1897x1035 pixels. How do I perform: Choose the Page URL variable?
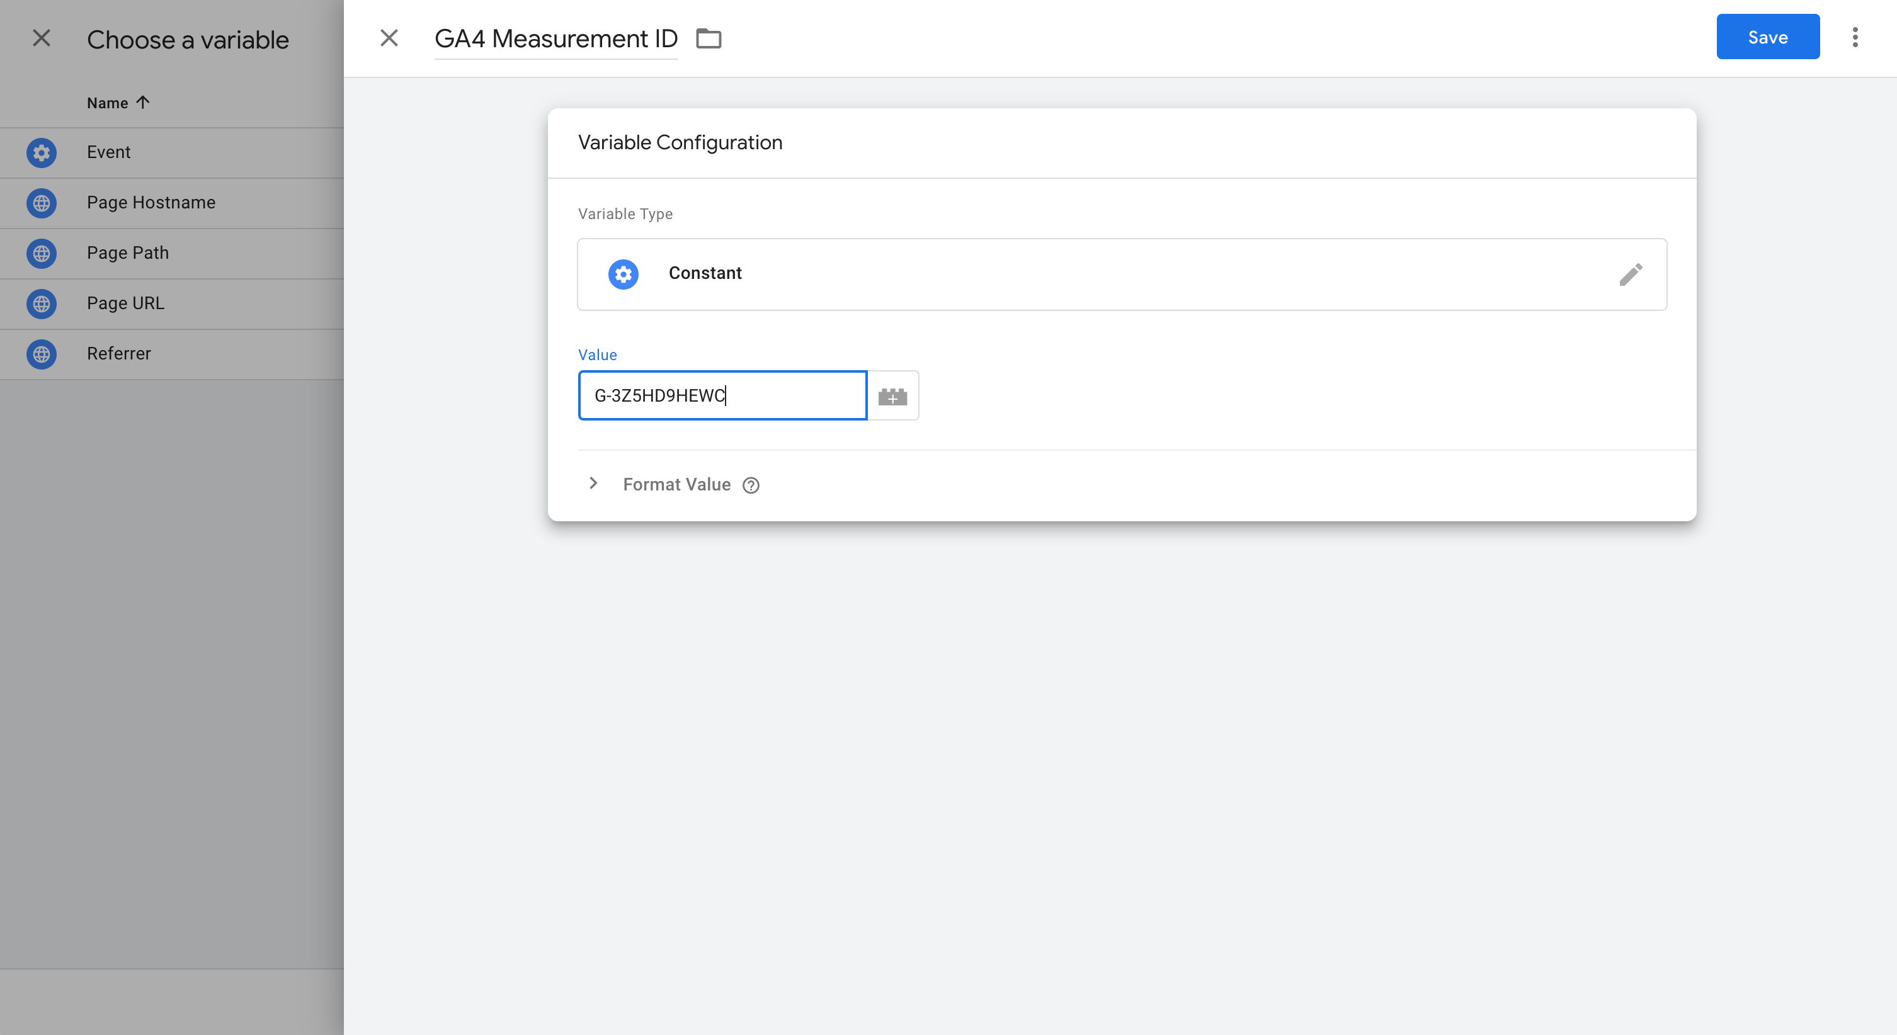[x=171, y=303]
